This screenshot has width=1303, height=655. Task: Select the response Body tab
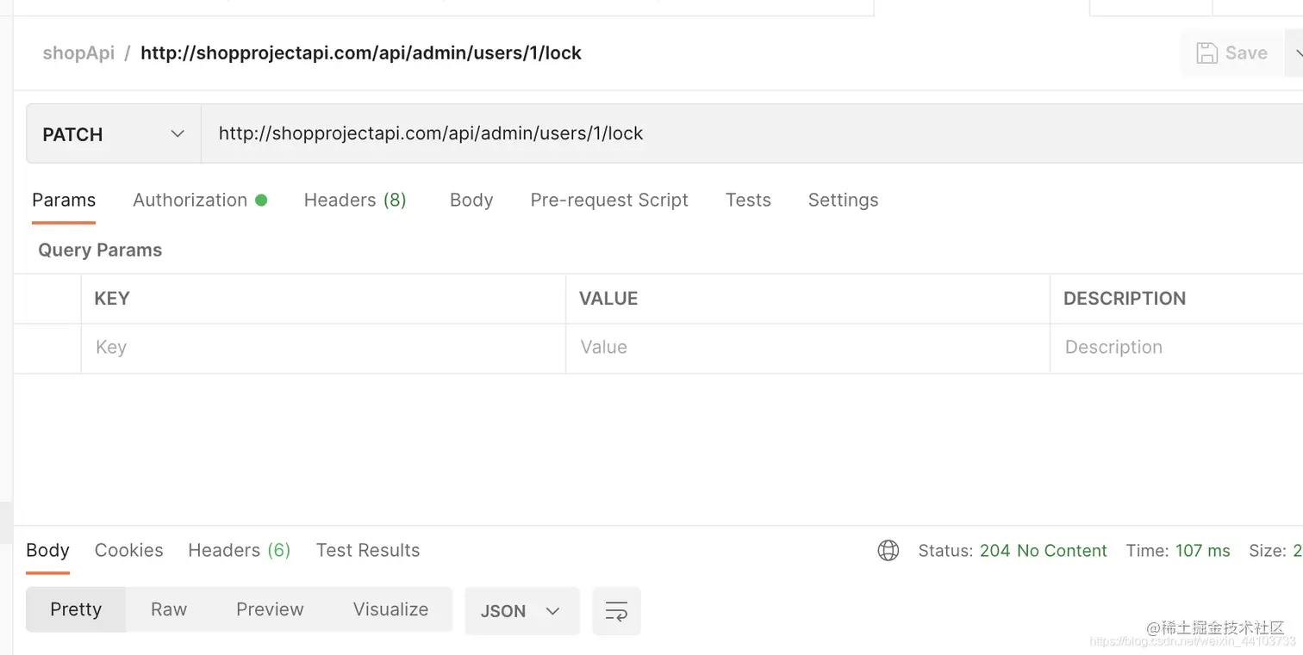(x=47, y=551)
